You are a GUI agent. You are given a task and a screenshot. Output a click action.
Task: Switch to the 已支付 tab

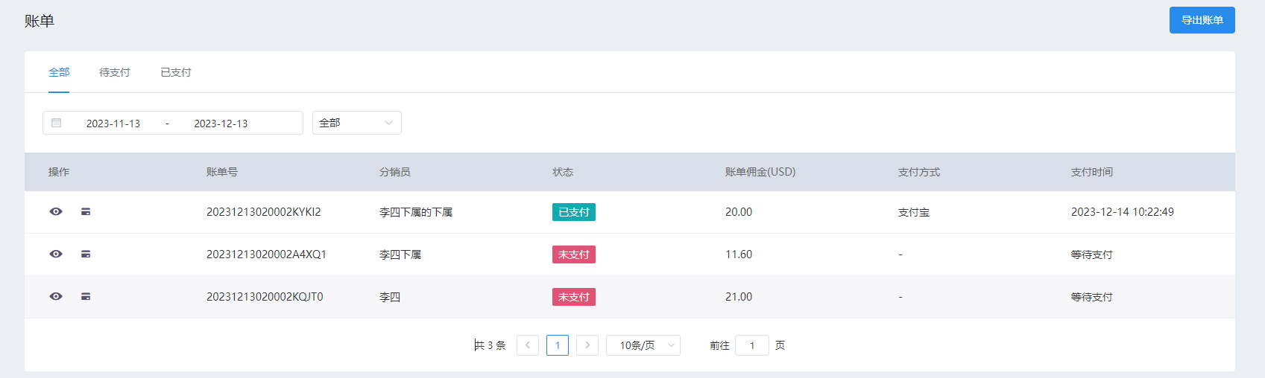point(176,72)
